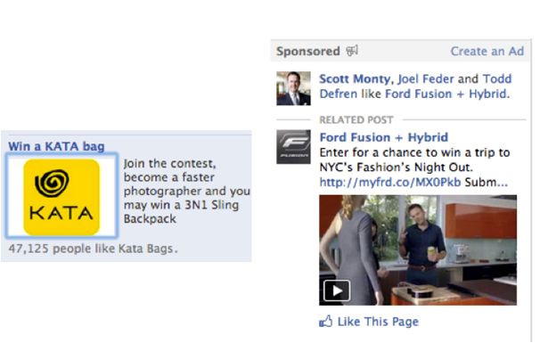540x343 pixels.
Task: Click the Ford Fusion logo icon
Action: click(293, 147)
